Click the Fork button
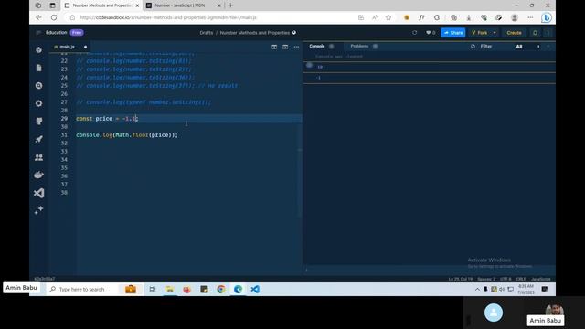 tap(480, 33)
